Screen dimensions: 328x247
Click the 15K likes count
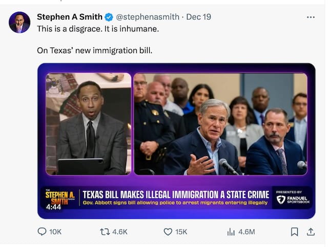point(181,232)
